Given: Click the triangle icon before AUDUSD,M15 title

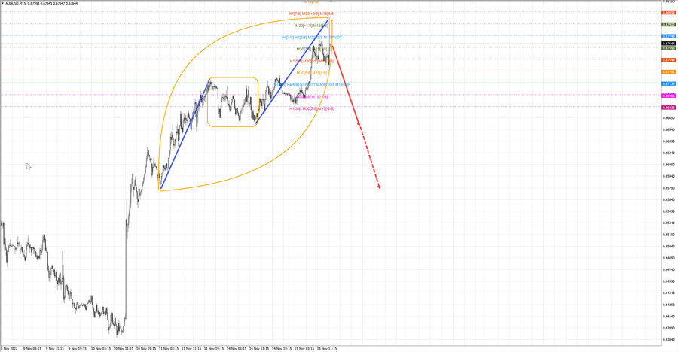Looking at the screenshot, I should click(x=2, y=3).
